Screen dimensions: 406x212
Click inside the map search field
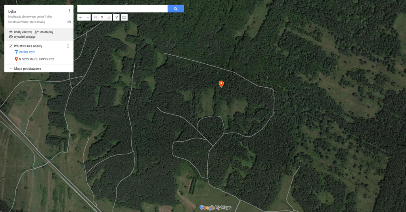123,9
